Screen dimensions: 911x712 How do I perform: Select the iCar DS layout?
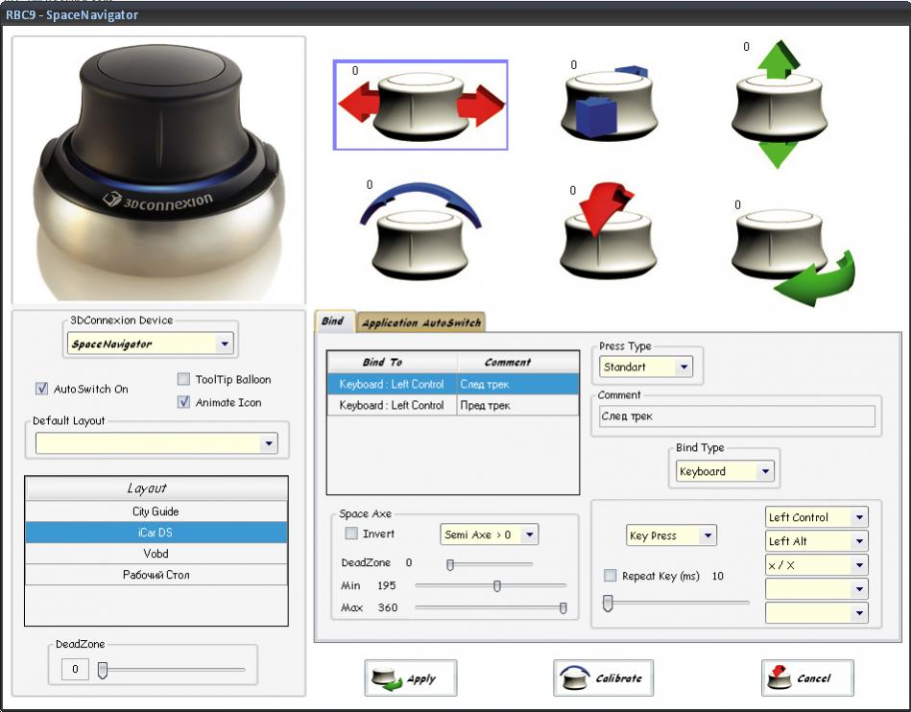(x=156, y=532)
